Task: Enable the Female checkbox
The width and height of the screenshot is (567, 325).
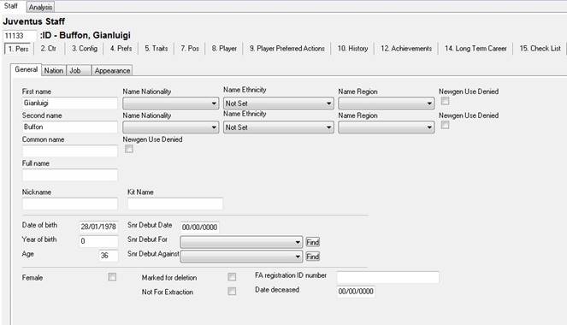Action: 112,277
